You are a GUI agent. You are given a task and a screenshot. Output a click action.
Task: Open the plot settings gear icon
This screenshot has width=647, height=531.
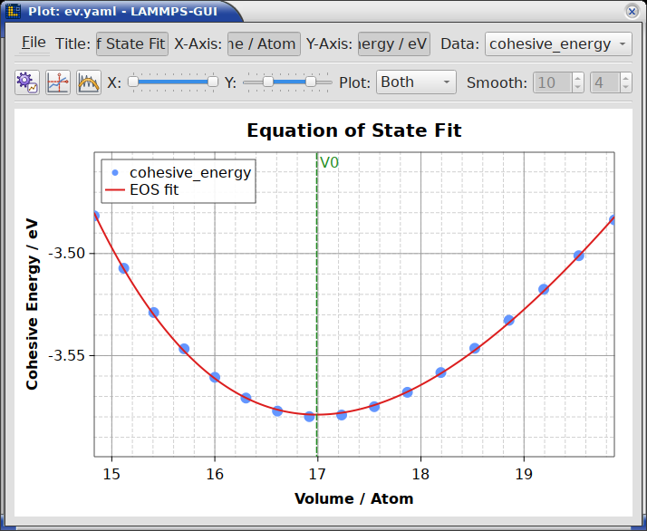(27, 82)
